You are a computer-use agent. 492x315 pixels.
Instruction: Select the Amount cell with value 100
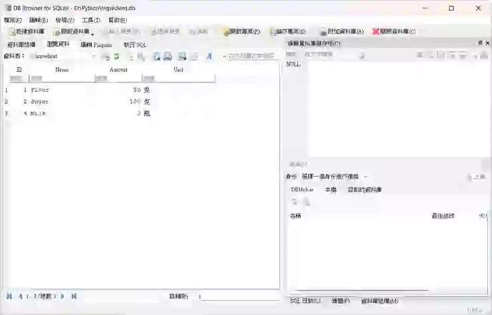click(118, 101)
